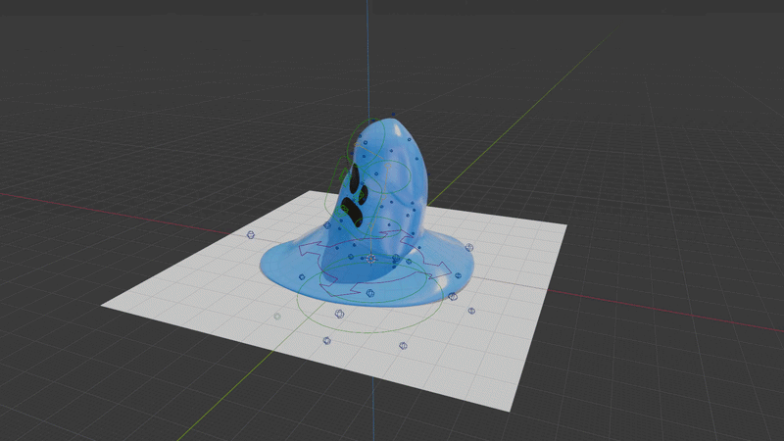Select the pale green circular marker on the plane
Screen dimensions: 784x441
pyautogui.click(x=277, y=317)
